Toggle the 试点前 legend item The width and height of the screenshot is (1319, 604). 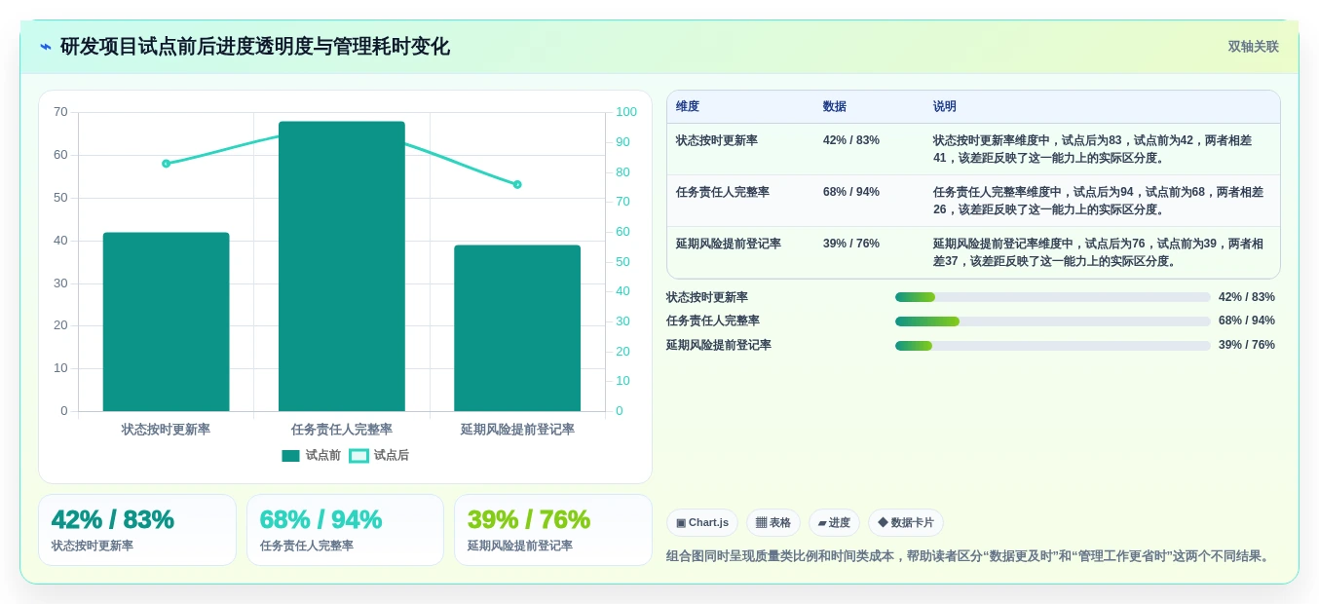(x=312, y=455)
